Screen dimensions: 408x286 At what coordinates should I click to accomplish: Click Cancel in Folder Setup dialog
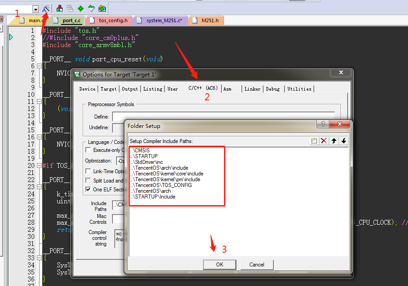[257, 264]
